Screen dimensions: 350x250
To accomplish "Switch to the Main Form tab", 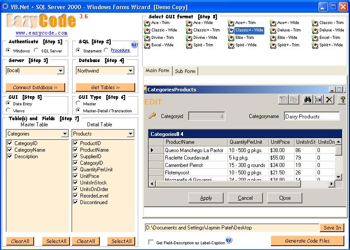I will point(157,70).
